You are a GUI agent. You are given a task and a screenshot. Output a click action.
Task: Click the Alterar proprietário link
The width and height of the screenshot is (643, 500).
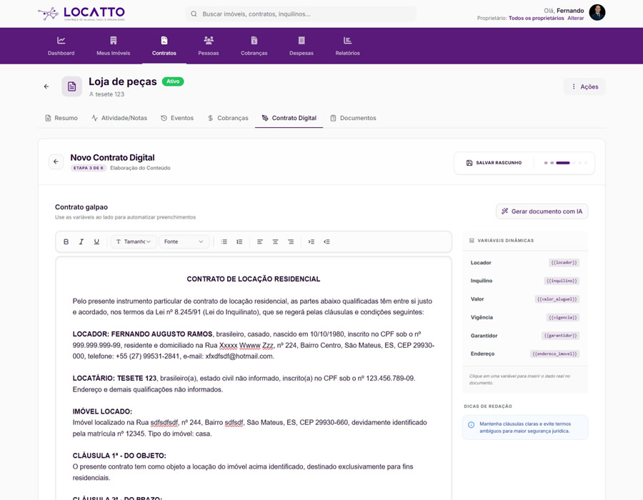click(575, 17)
